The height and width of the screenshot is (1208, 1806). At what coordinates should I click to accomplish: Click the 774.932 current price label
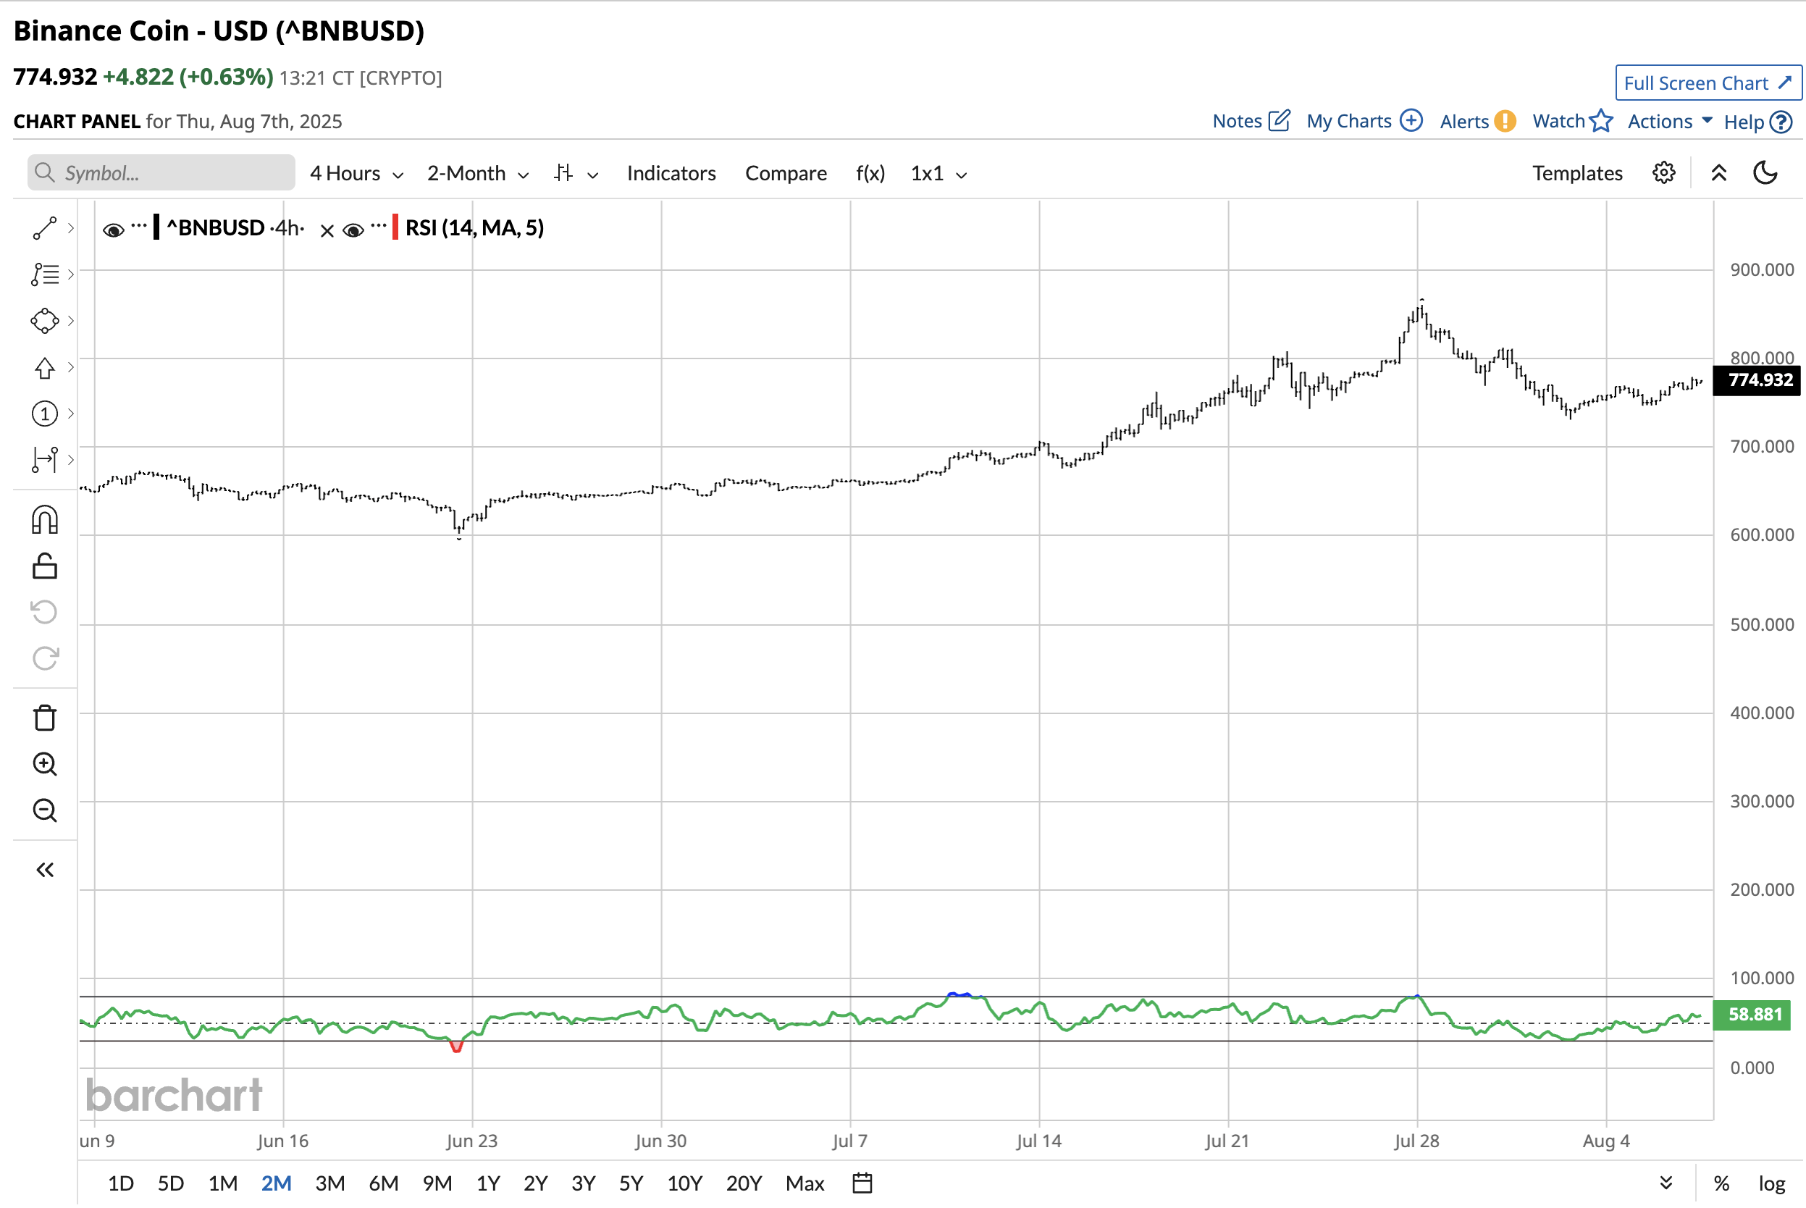click(1757, 379)
